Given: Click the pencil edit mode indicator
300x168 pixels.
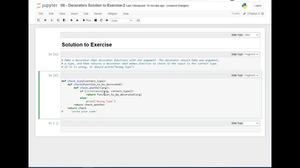Looking at the screenshot, I should tap(244, 14).
